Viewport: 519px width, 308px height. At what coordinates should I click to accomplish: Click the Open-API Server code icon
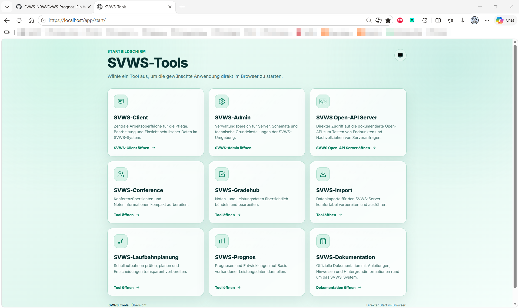[323, 101]
